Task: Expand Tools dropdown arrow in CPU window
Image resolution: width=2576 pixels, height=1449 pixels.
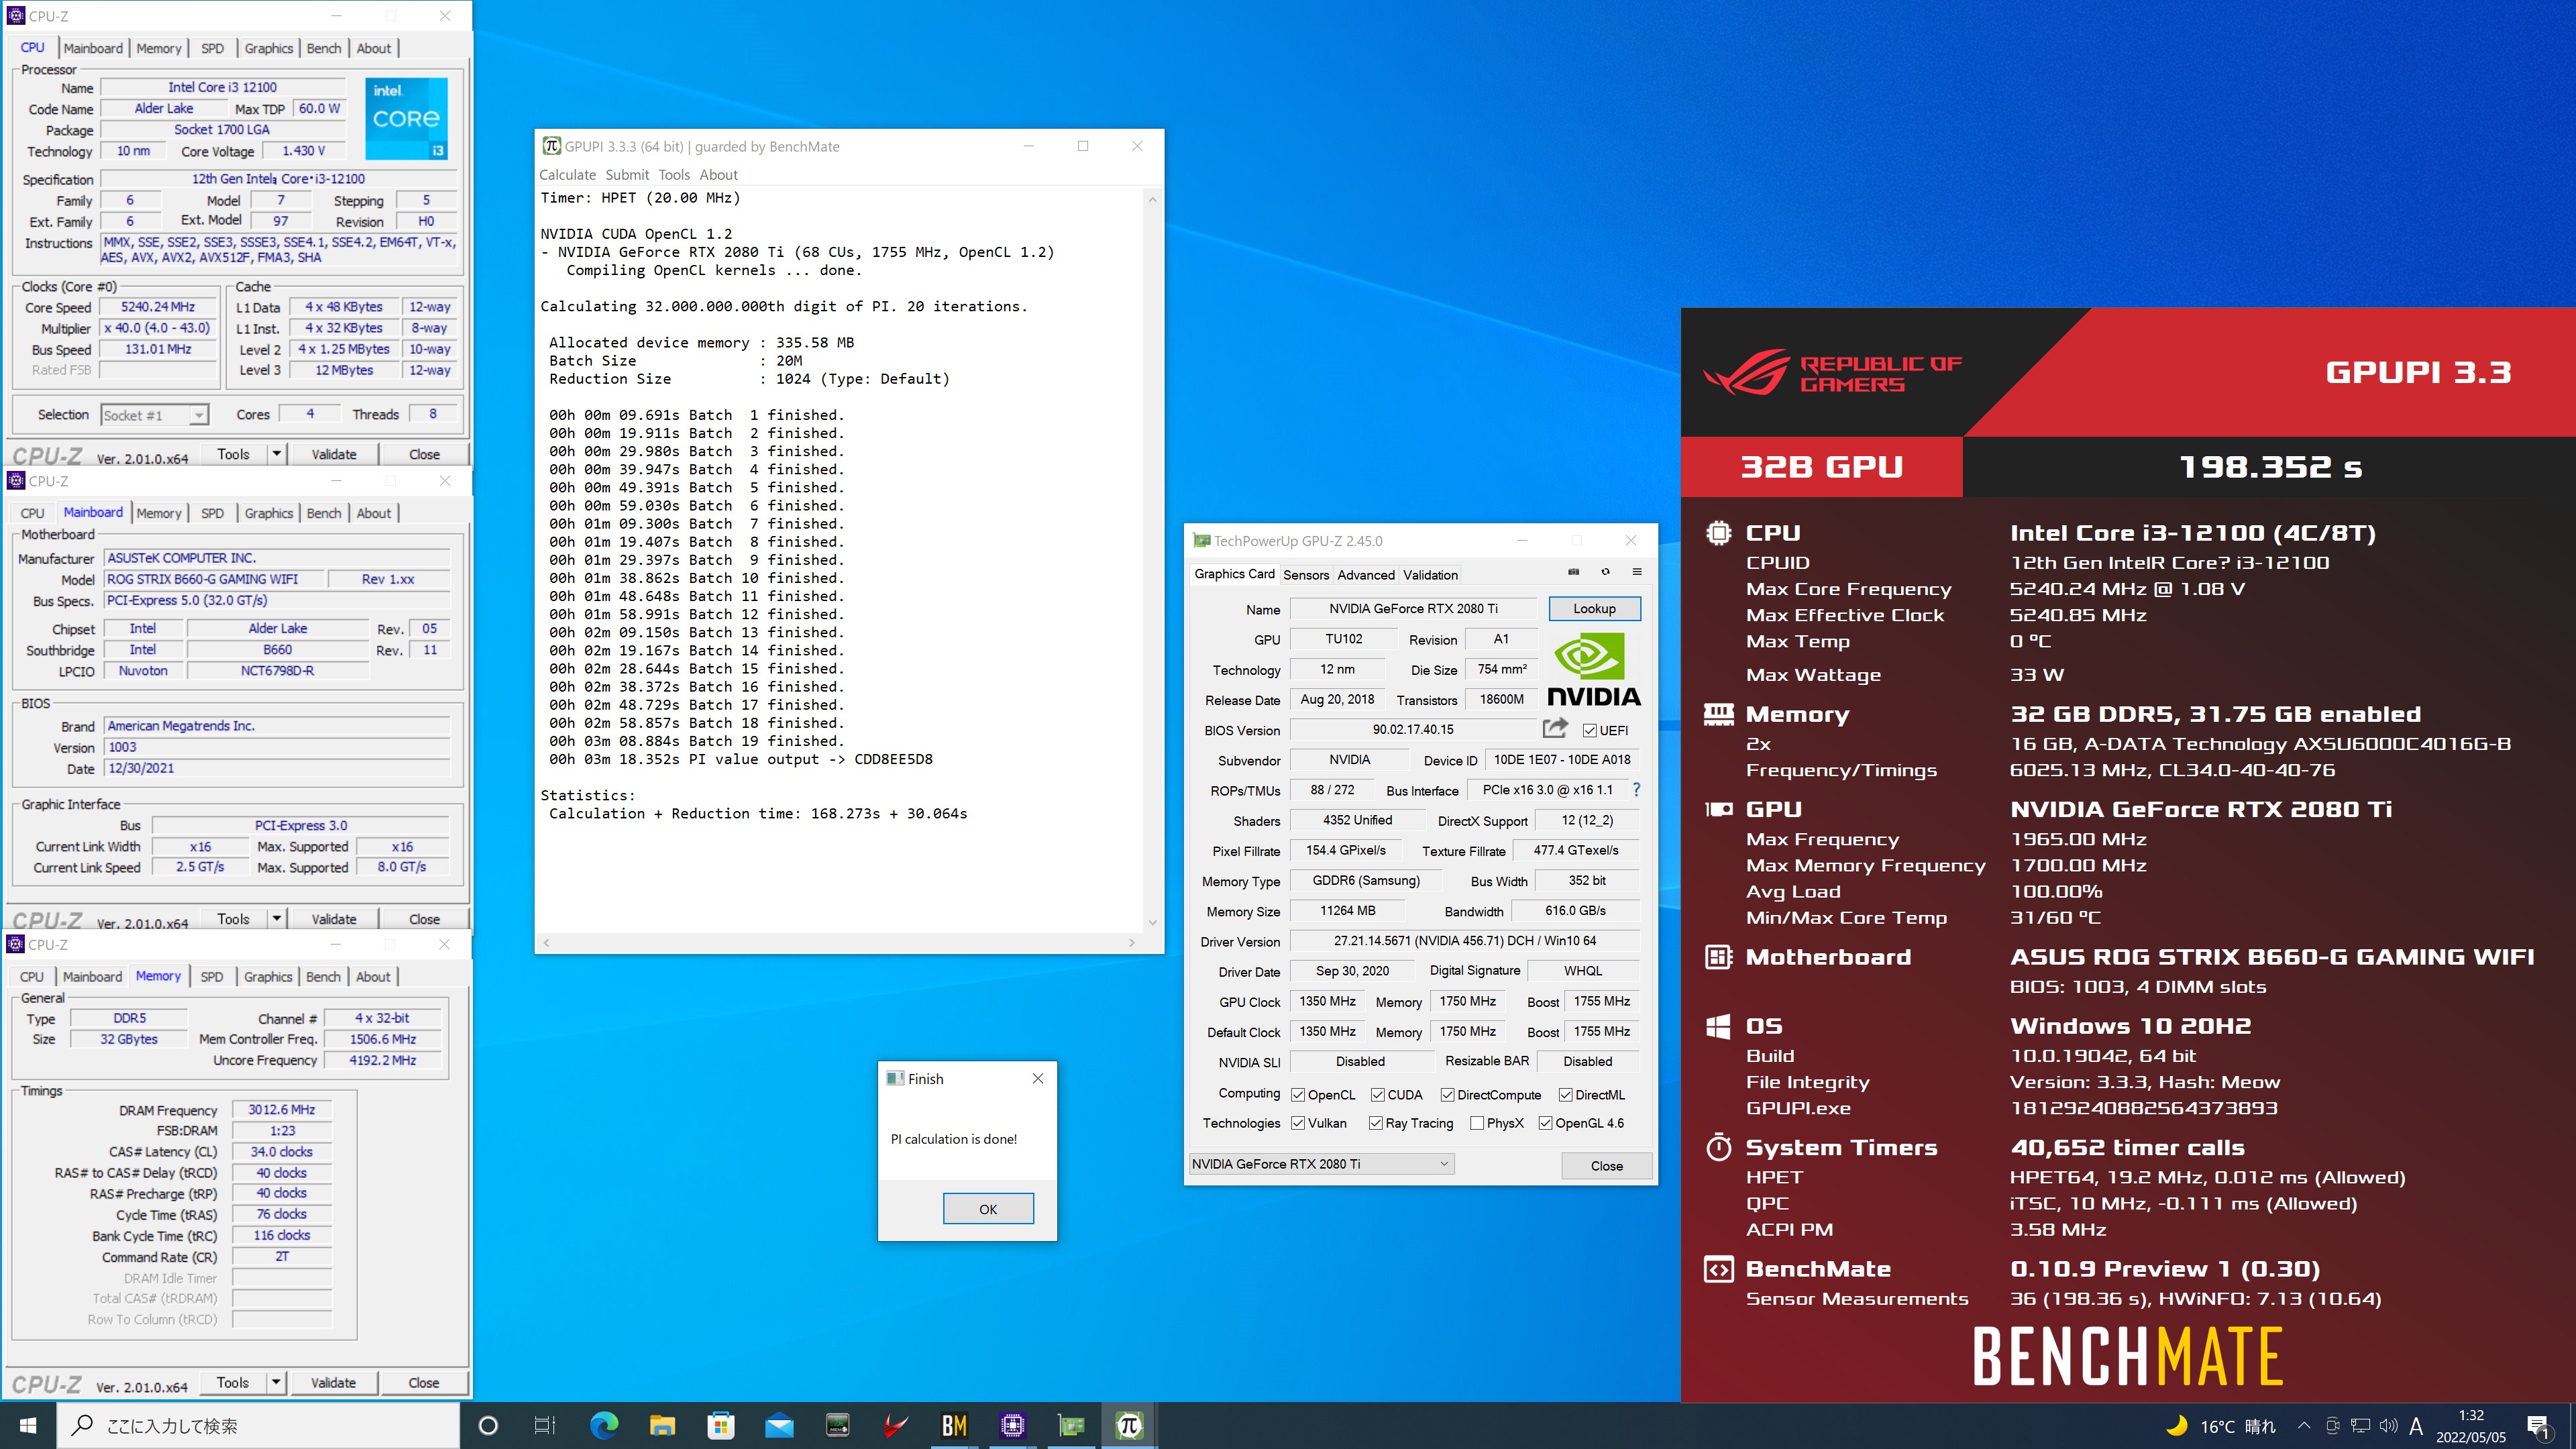Action: (x=277, y=454)
